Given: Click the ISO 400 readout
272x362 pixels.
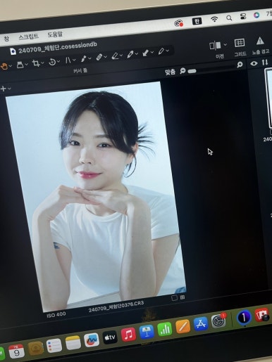Looking at the screenshot, I should [56, 315].
